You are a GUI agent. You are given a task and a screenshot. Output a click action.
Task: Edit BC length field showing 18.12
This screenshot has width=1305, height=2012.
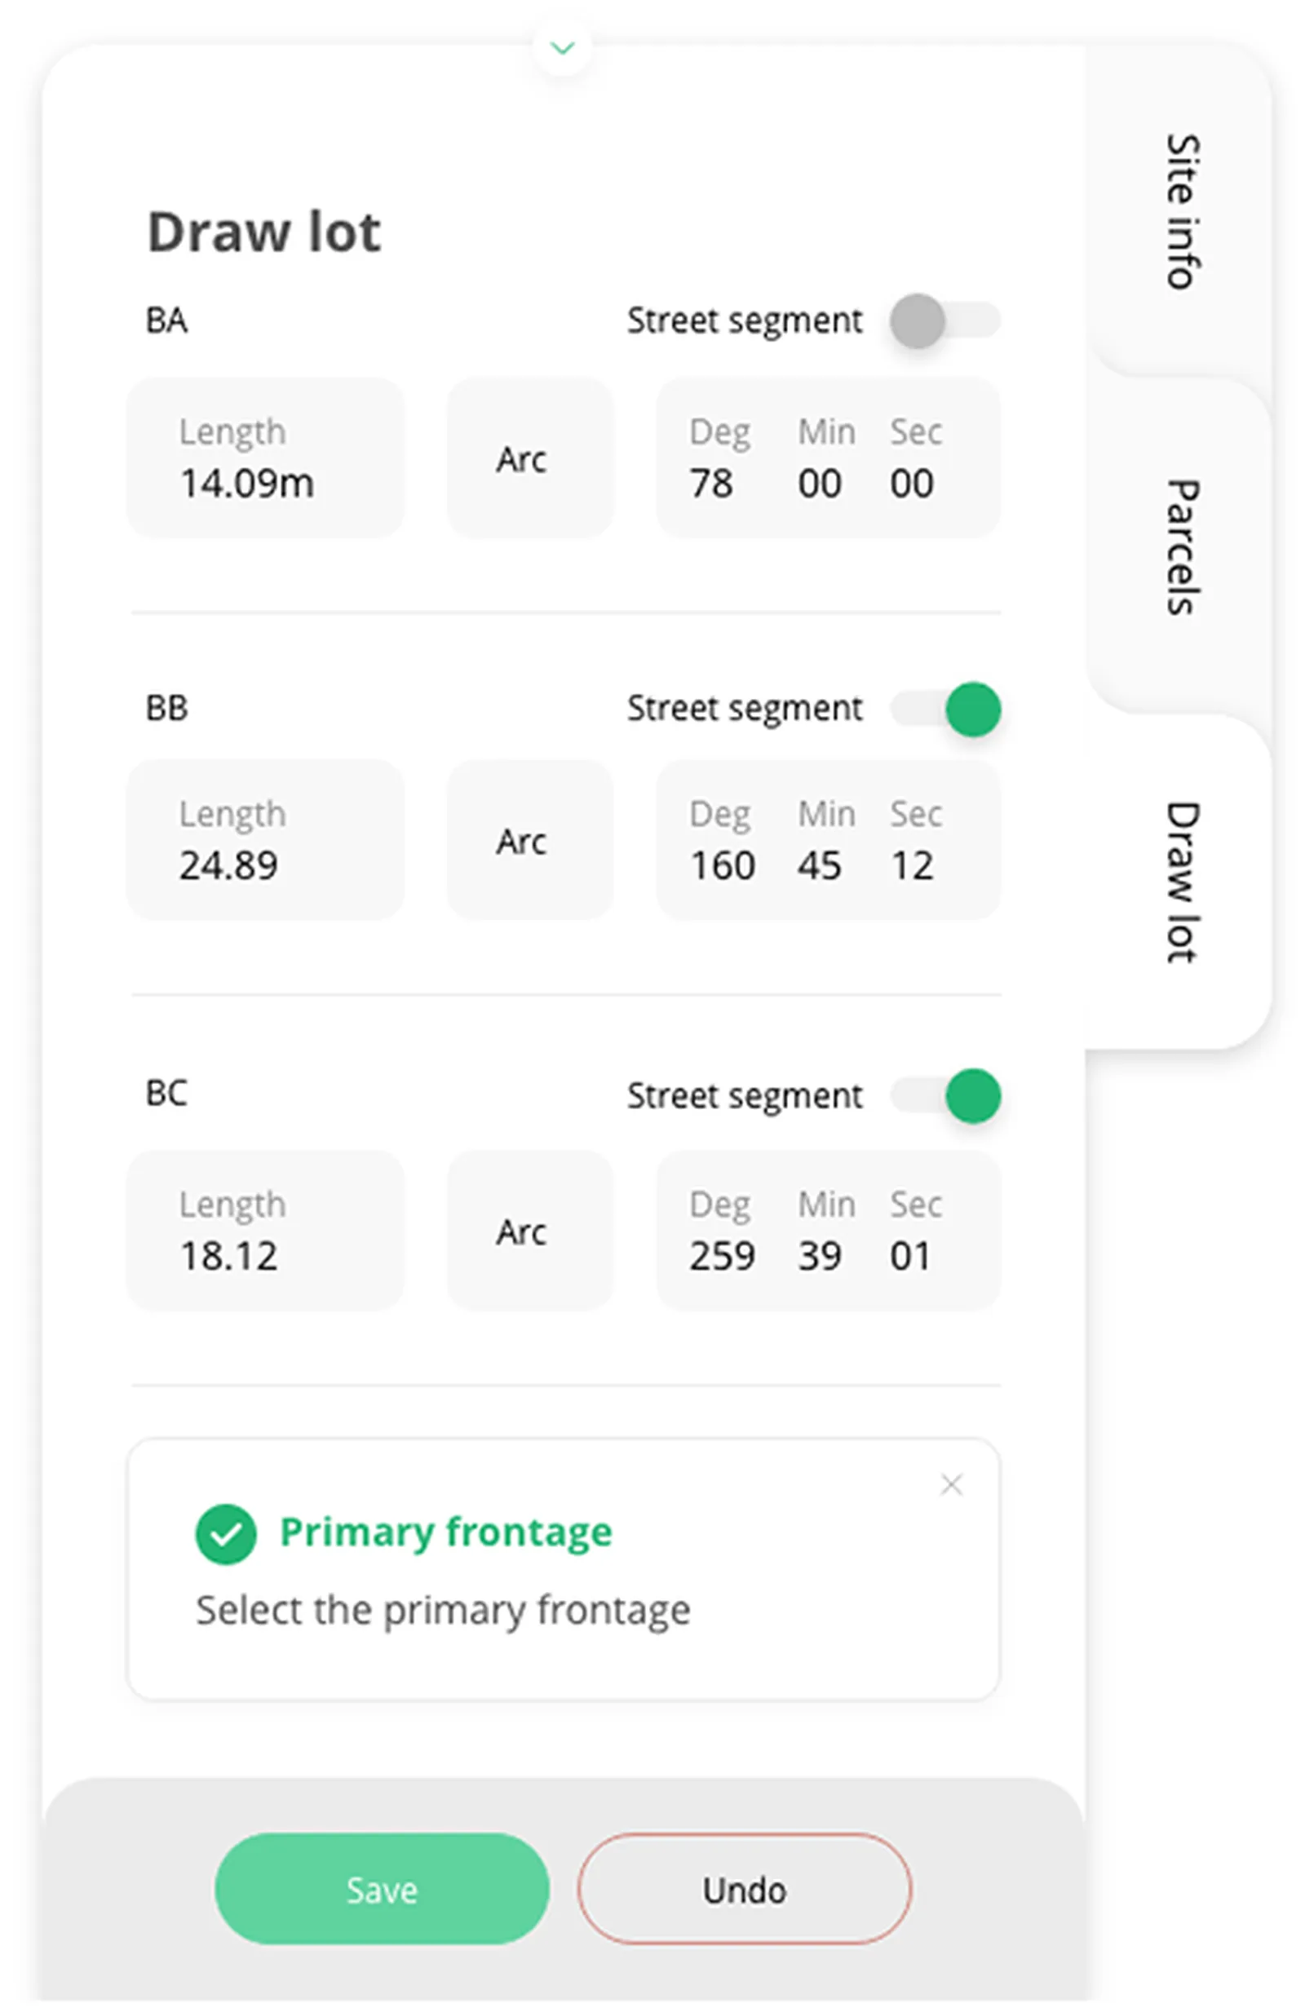tap(265, 1231)
